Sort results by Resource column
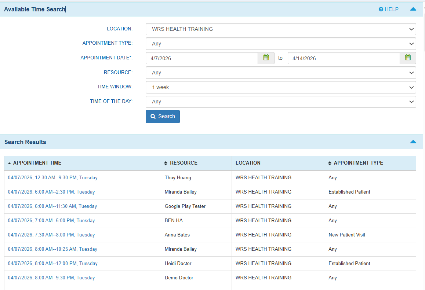The image size is (425, 290). 184,163
